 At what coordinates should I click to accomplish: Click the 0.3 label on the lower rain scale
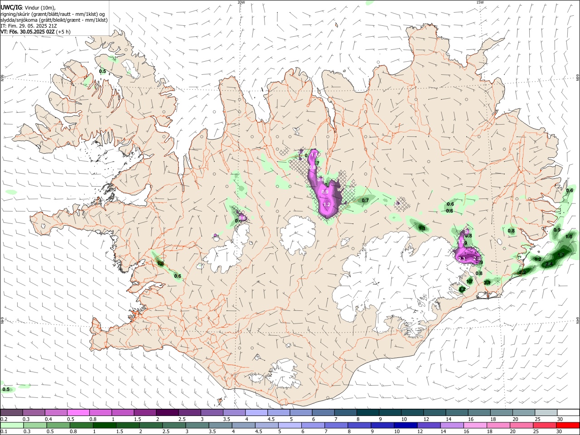pyautogui.click(x=27, y=432)
